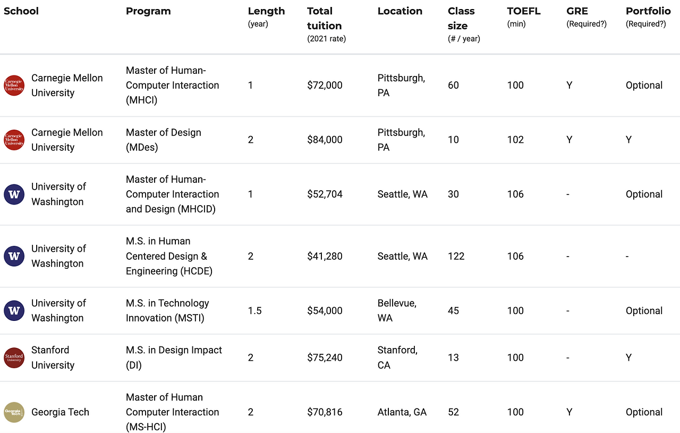The height and width of the screenshot is (433, 680).
Task: Click the University of Washington logo in the MSTI row
Action: [14, 311]
